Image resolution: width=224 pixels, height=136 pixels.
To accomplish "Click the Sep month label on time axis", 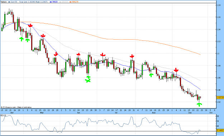I will (x=190, y=113).
